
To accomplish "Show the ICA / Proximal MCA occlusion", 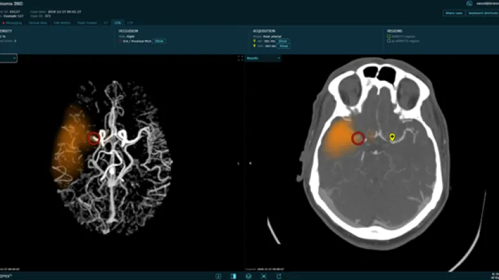I will (159, 41).
